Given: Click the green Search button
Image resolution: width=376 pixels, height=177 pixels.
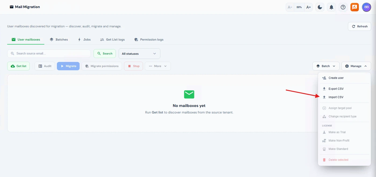Looking at the screenshot, I should [105, 53].
